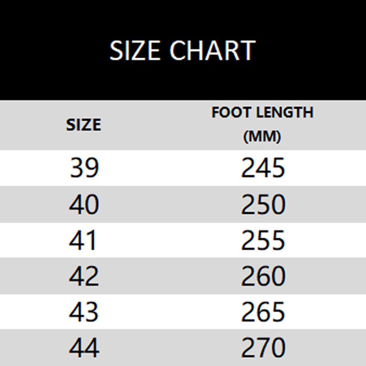Screen dimensions: 366x366
Task: Click the 250 foot length value
Action: pyautogui.click(x=263, y=204)
